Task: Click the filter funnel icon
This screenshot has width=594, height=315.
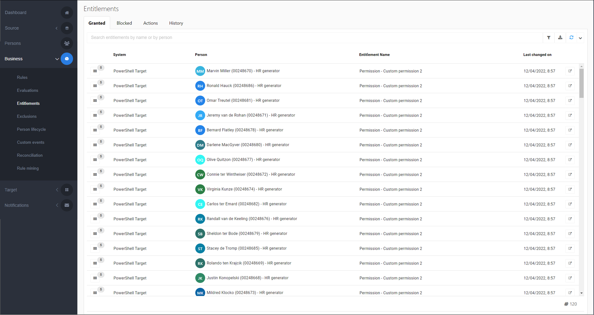Action: [x=549, y=38]
